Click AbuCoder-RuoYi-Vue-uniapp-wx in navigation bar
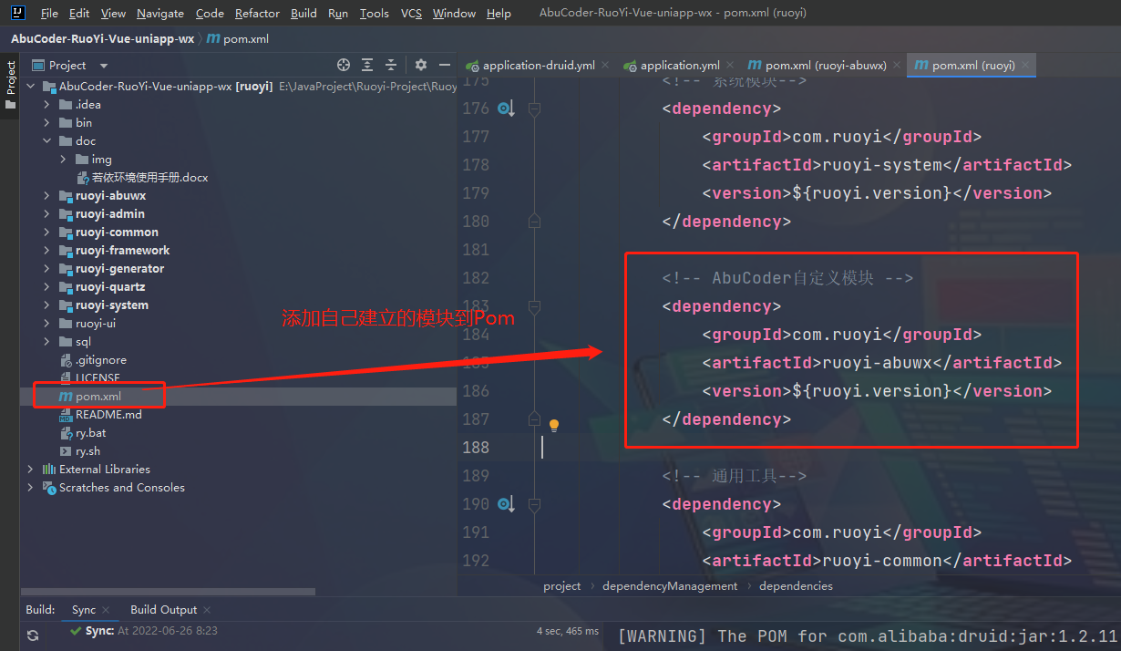This screenshot has height=651, width=1121. point(102,39)
